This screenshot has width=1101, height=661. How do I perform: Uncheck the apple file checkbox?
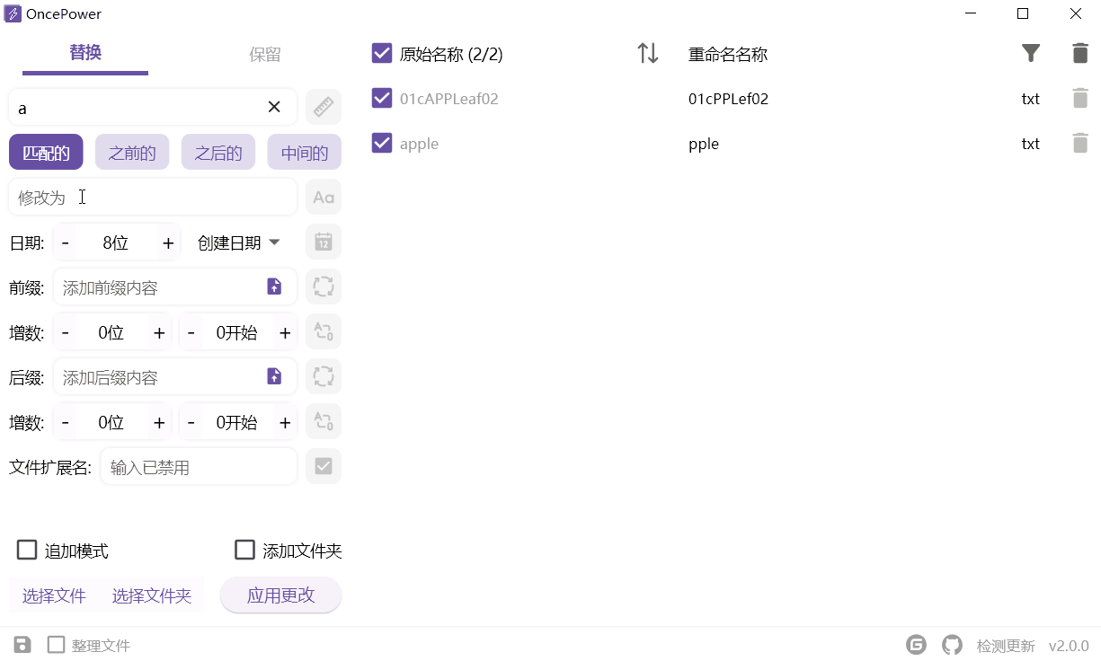[x=382, y=143]
